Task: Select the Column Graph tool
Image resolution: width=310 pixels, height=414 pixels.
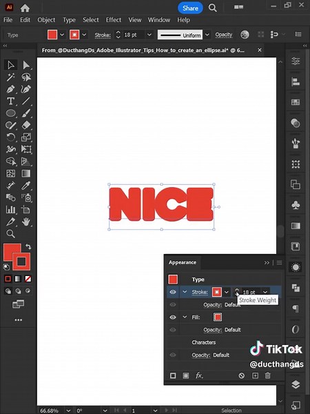Action: [x=11, y=210]
